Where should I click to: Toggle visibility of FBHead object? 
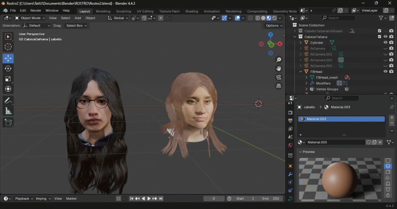click(x=385, y=72)
